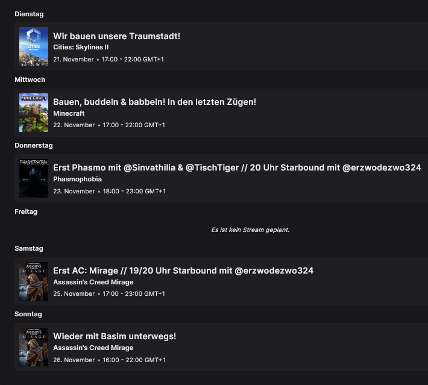Click 'Assassin's Creed Mirage' under Samstag stream
Screen dimensions: 428x385
(93, 282)
